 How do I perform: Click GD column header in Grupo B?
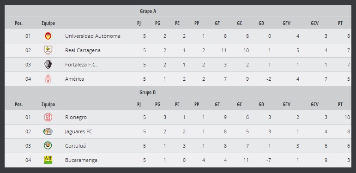261,104
